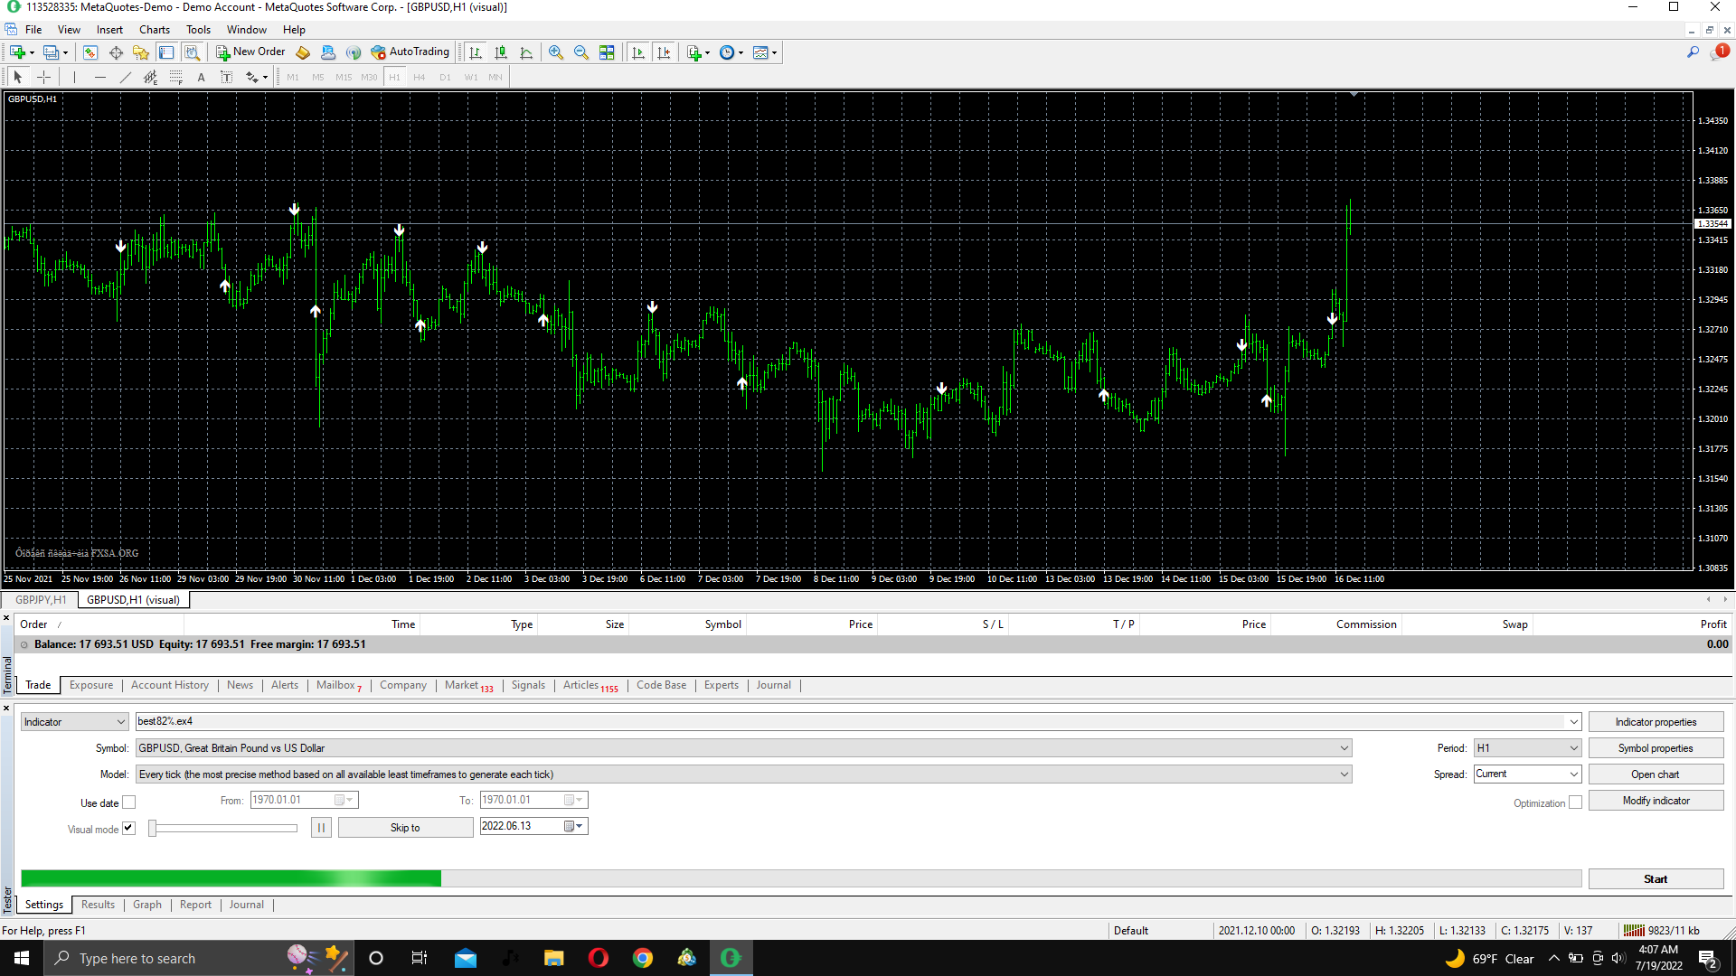The width and height of the screenshot is (1736, 976).
Task: Select the Crosshair tool
Action: [43, 78]
